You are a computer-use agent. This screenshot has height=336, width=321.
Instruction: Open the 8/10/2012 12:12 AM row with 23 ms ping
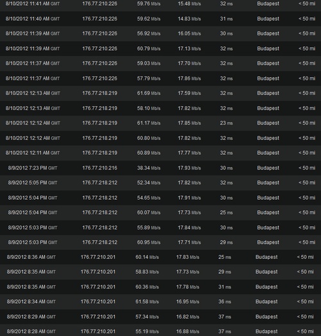[160, 123]
